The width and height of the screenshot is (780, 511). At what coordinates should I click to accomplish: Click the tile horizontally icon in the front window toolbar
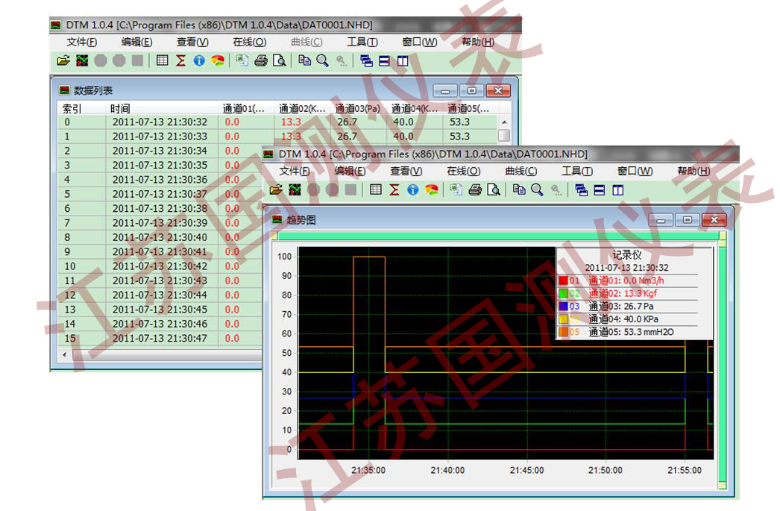(x=600, y=189)
